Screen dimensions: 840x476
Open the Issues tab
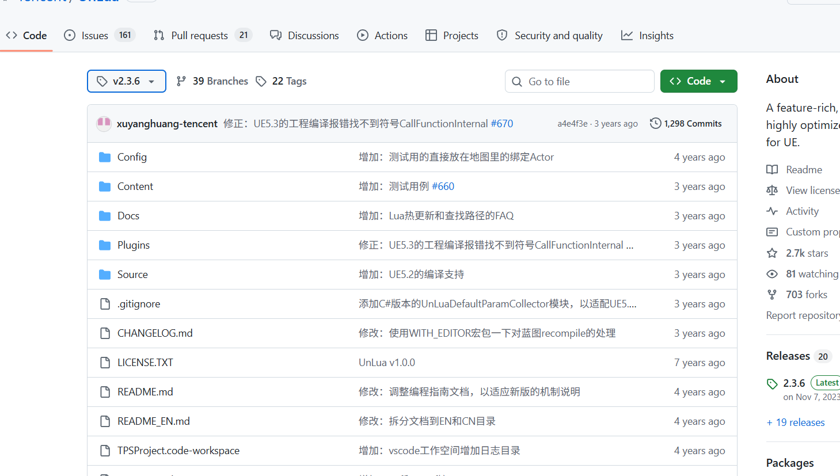click(100, 35)
